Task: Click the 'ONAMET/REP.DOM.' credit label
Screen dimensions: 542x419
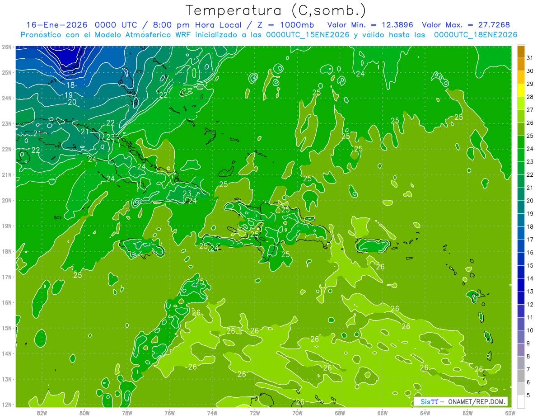Action: coord(477,401)
